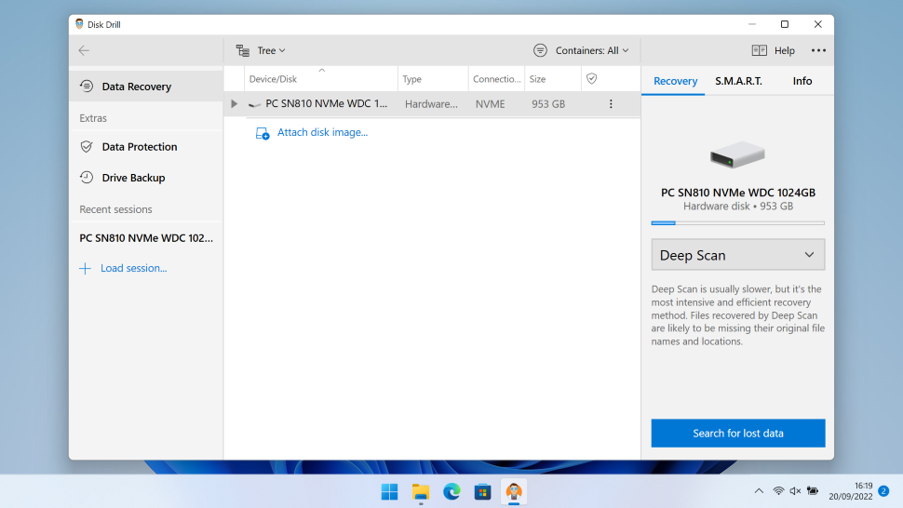
Task: Click Load session link
Action: coord(134,268)
